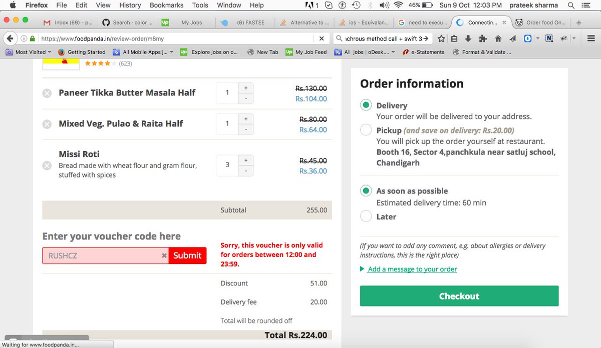This screenshot has height=348, width=601.
Task: Open the Bookmarks menu
Action: (x=166, y=5)
